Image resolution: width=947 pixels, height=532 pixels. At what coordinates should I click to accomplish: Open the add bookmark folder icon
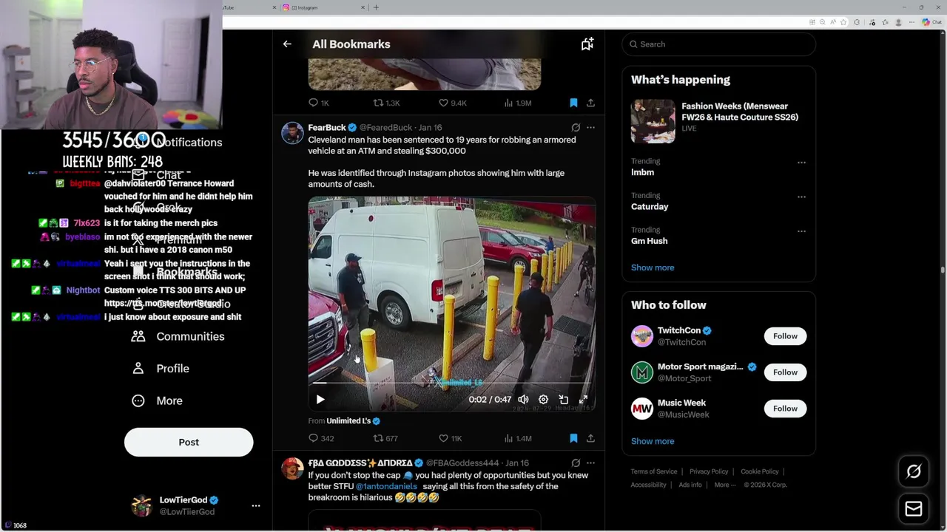(587, 44)
